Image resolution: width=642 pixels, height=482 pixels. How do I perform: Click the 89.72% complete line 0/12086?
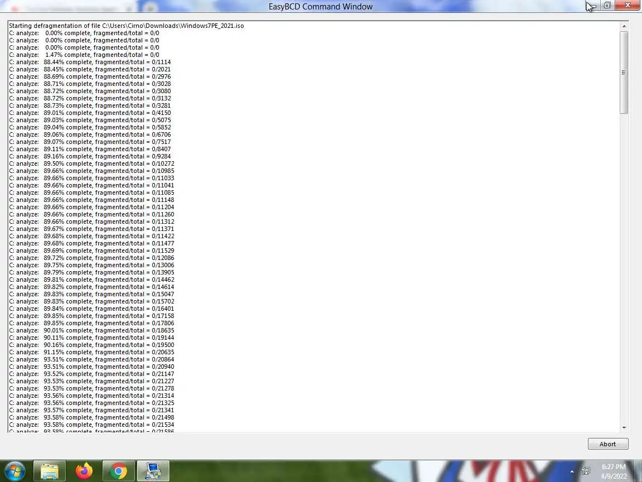coord(92,258)
